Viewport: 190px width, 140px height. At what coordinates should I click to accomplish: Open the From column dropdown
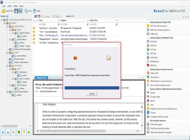pos(59,20)
